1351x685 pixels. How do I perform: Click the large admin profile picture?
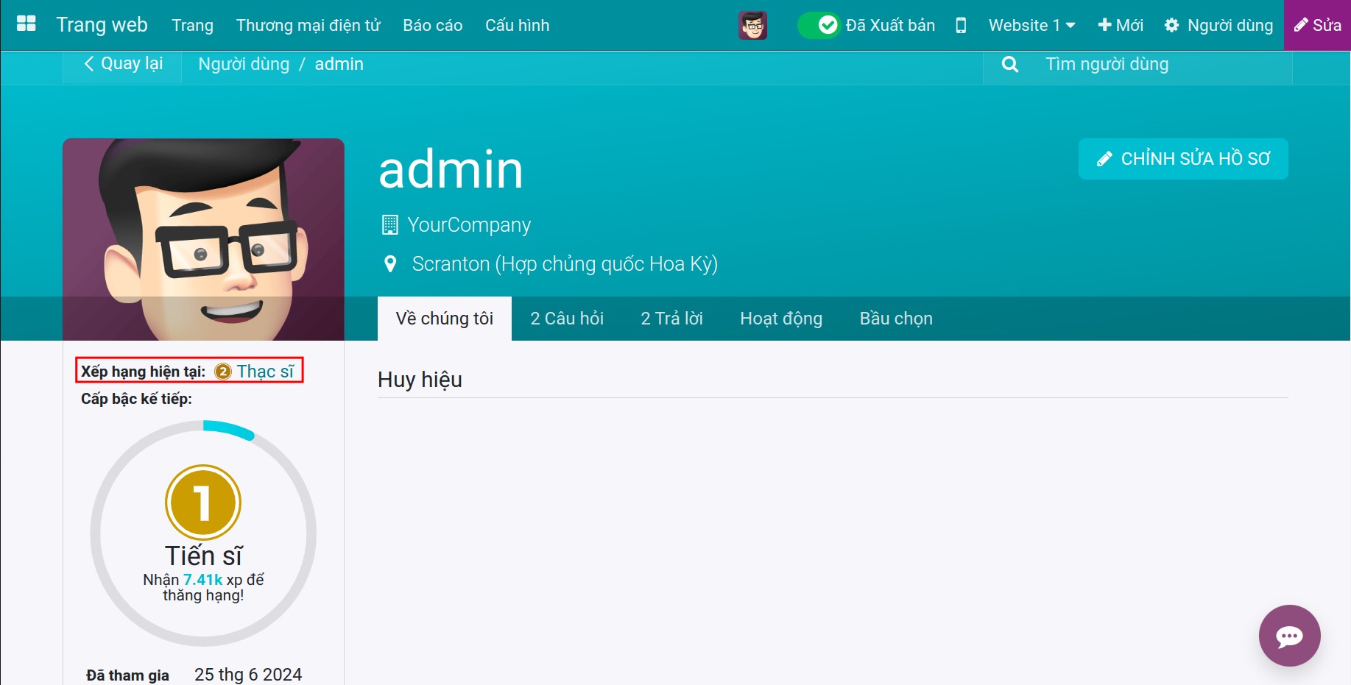[x=203, y=239]
